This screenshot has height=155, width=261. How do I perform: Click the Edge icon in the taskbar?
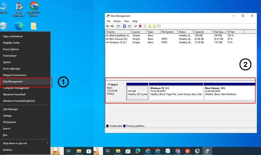(x=138, y=151)
